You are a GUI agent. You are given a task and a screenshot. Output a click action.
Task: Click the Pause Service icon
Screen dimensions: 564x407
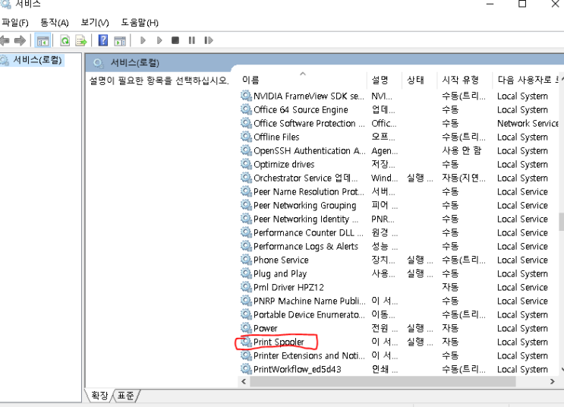point(192,40)
